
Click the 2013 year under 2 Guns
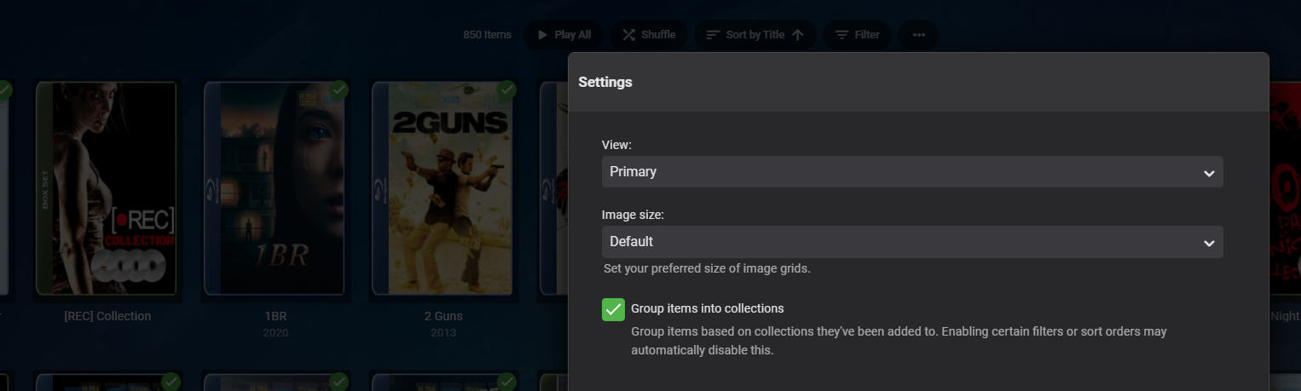click(443, 332)
